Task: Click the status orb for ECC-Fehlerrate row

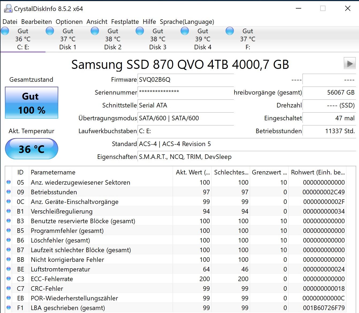Action: tap(9, 279)
